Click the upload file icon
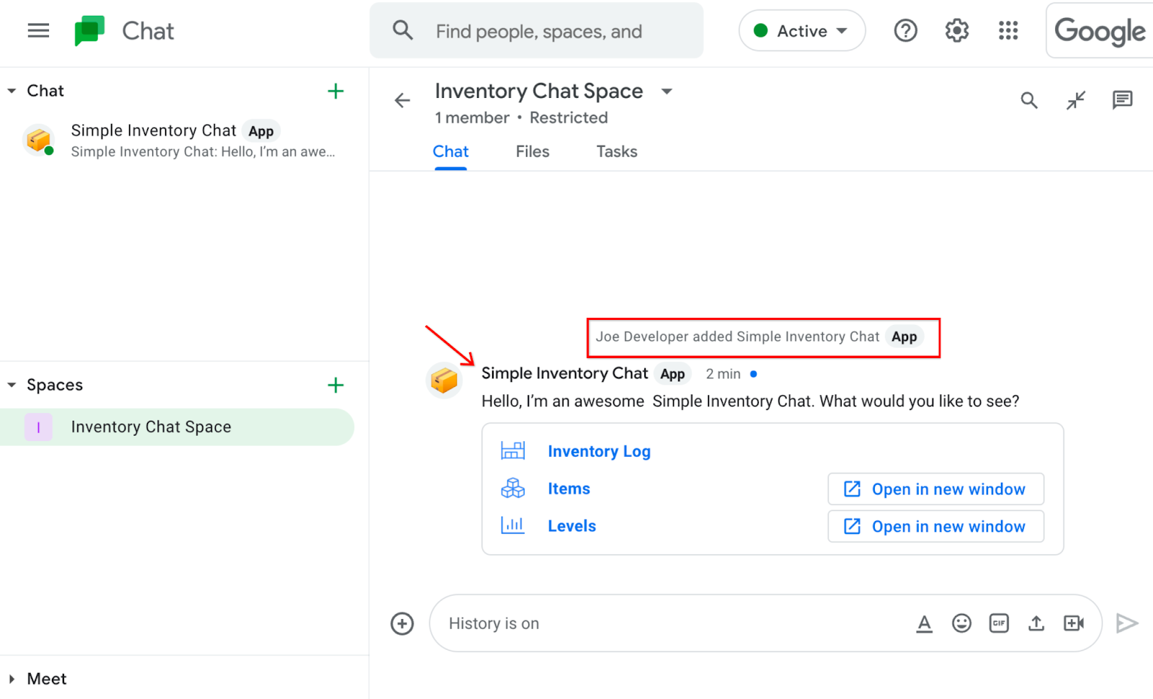 [x=1036, y=623]
